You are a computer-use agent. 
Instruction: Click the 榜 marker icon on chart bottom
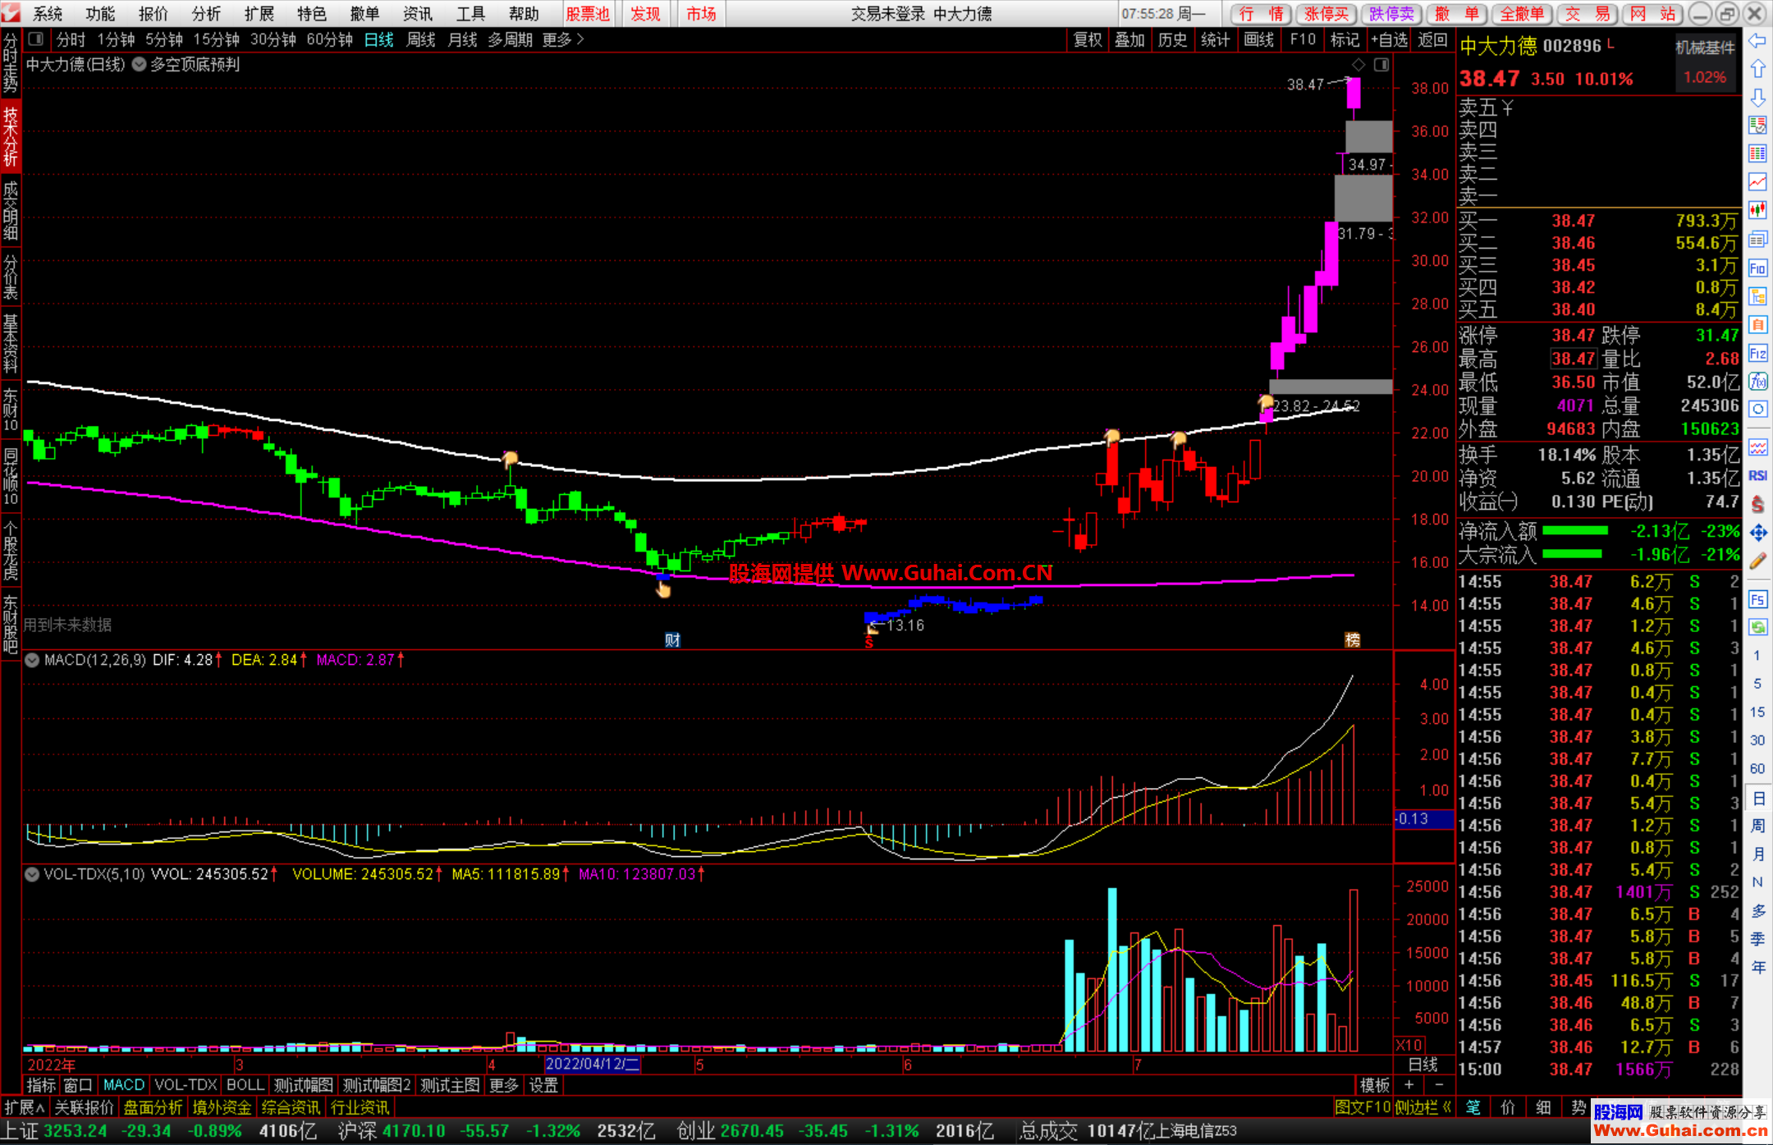point(1353,640)
